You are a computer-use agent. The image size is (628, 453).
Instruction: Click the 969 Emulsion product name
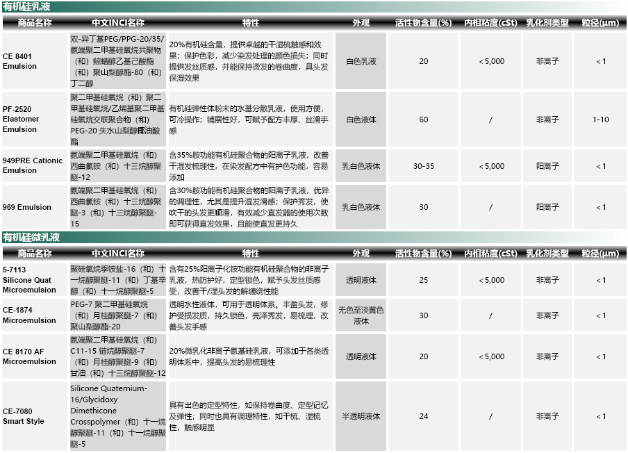[x=27, y=207]
